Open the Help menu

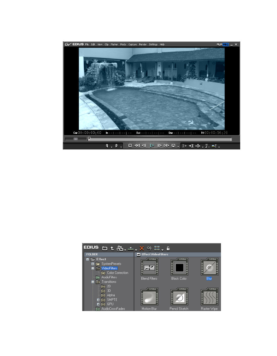162,44
